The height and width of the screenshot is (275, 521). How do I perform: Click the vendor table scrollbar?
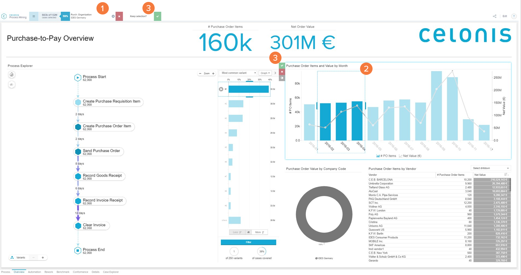[510, 185]
